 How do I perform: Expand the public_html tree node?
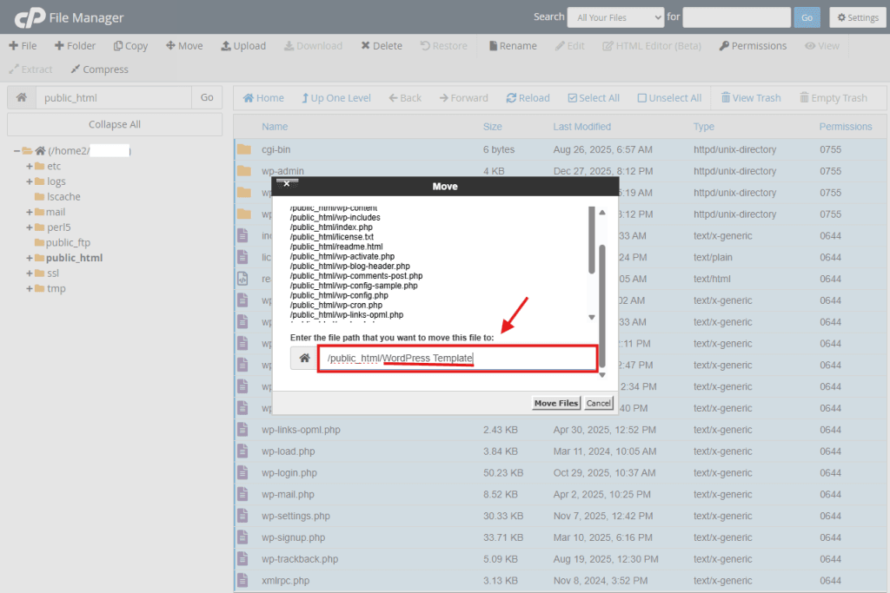tap(30, 258)
